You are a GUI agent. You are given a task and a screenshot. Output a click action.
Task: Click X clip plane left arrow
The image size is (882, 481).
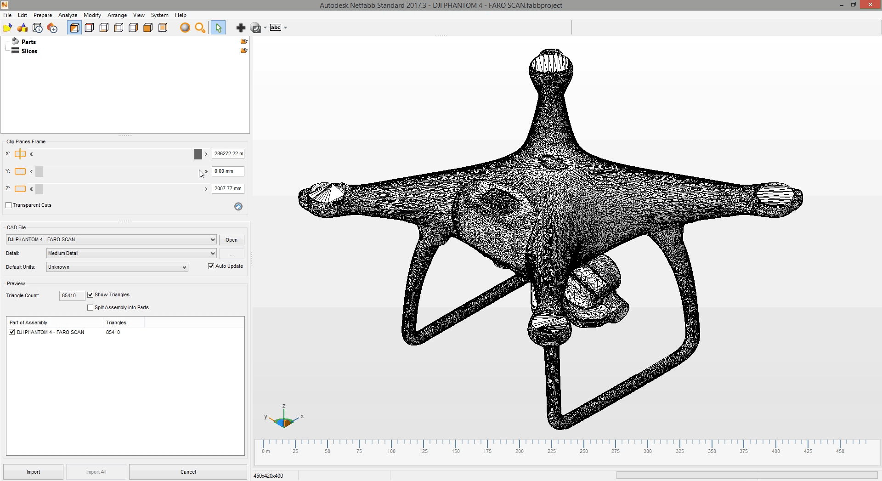pyautogui.click(x=31, y=154)
